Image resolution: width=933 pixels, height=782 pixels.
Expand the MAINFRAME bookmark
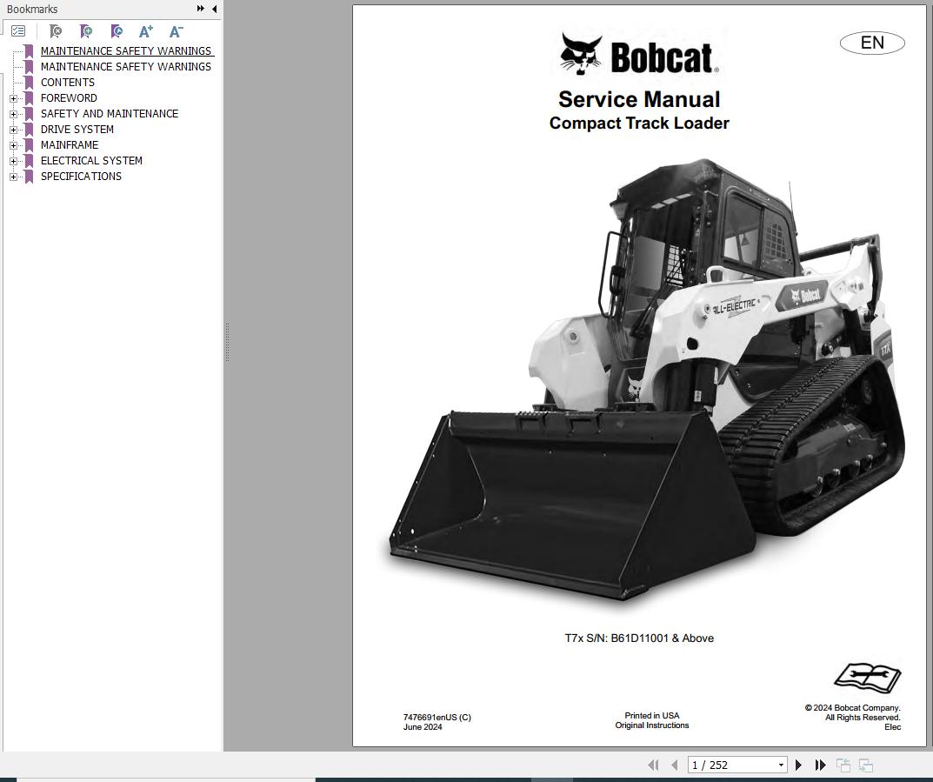pos(13,145)
